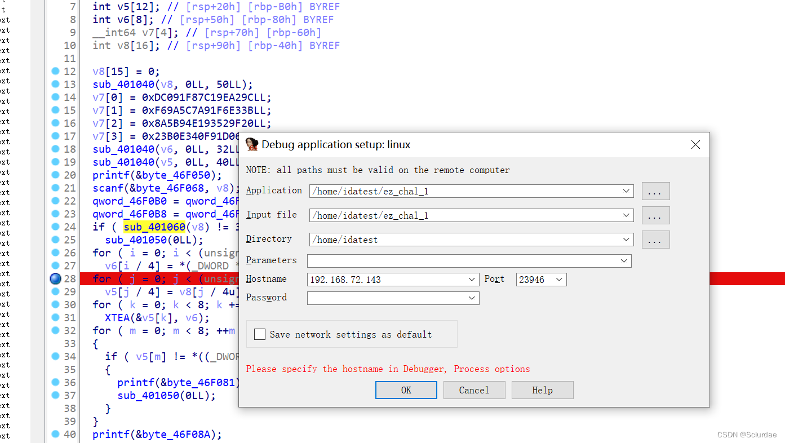
Task: Click the IDA icon in dialog title bar
Action: [x=252, y=144]
